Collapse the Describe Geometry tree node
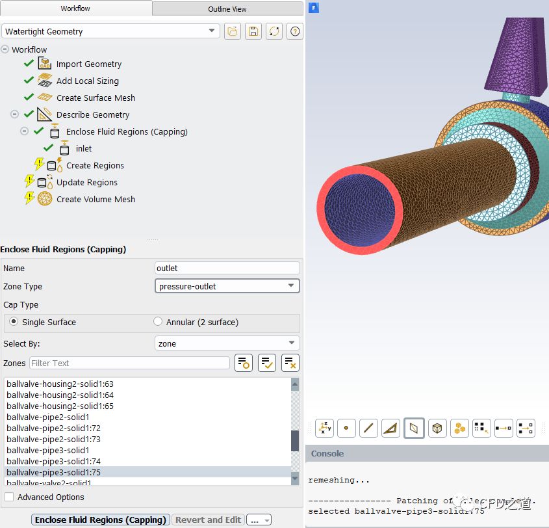549x528 pixels. coord(14,114)
